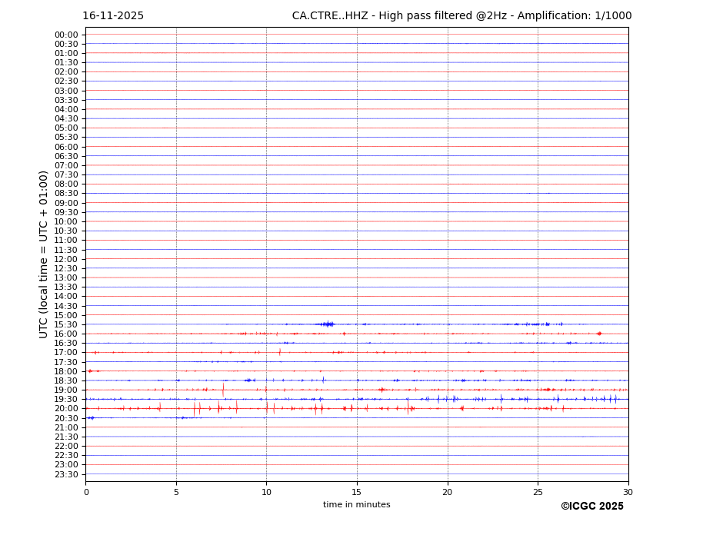Click the 19:30 time row label
Image resolution: width=713 pixels, height=535 pixels.
click(66, 400)
